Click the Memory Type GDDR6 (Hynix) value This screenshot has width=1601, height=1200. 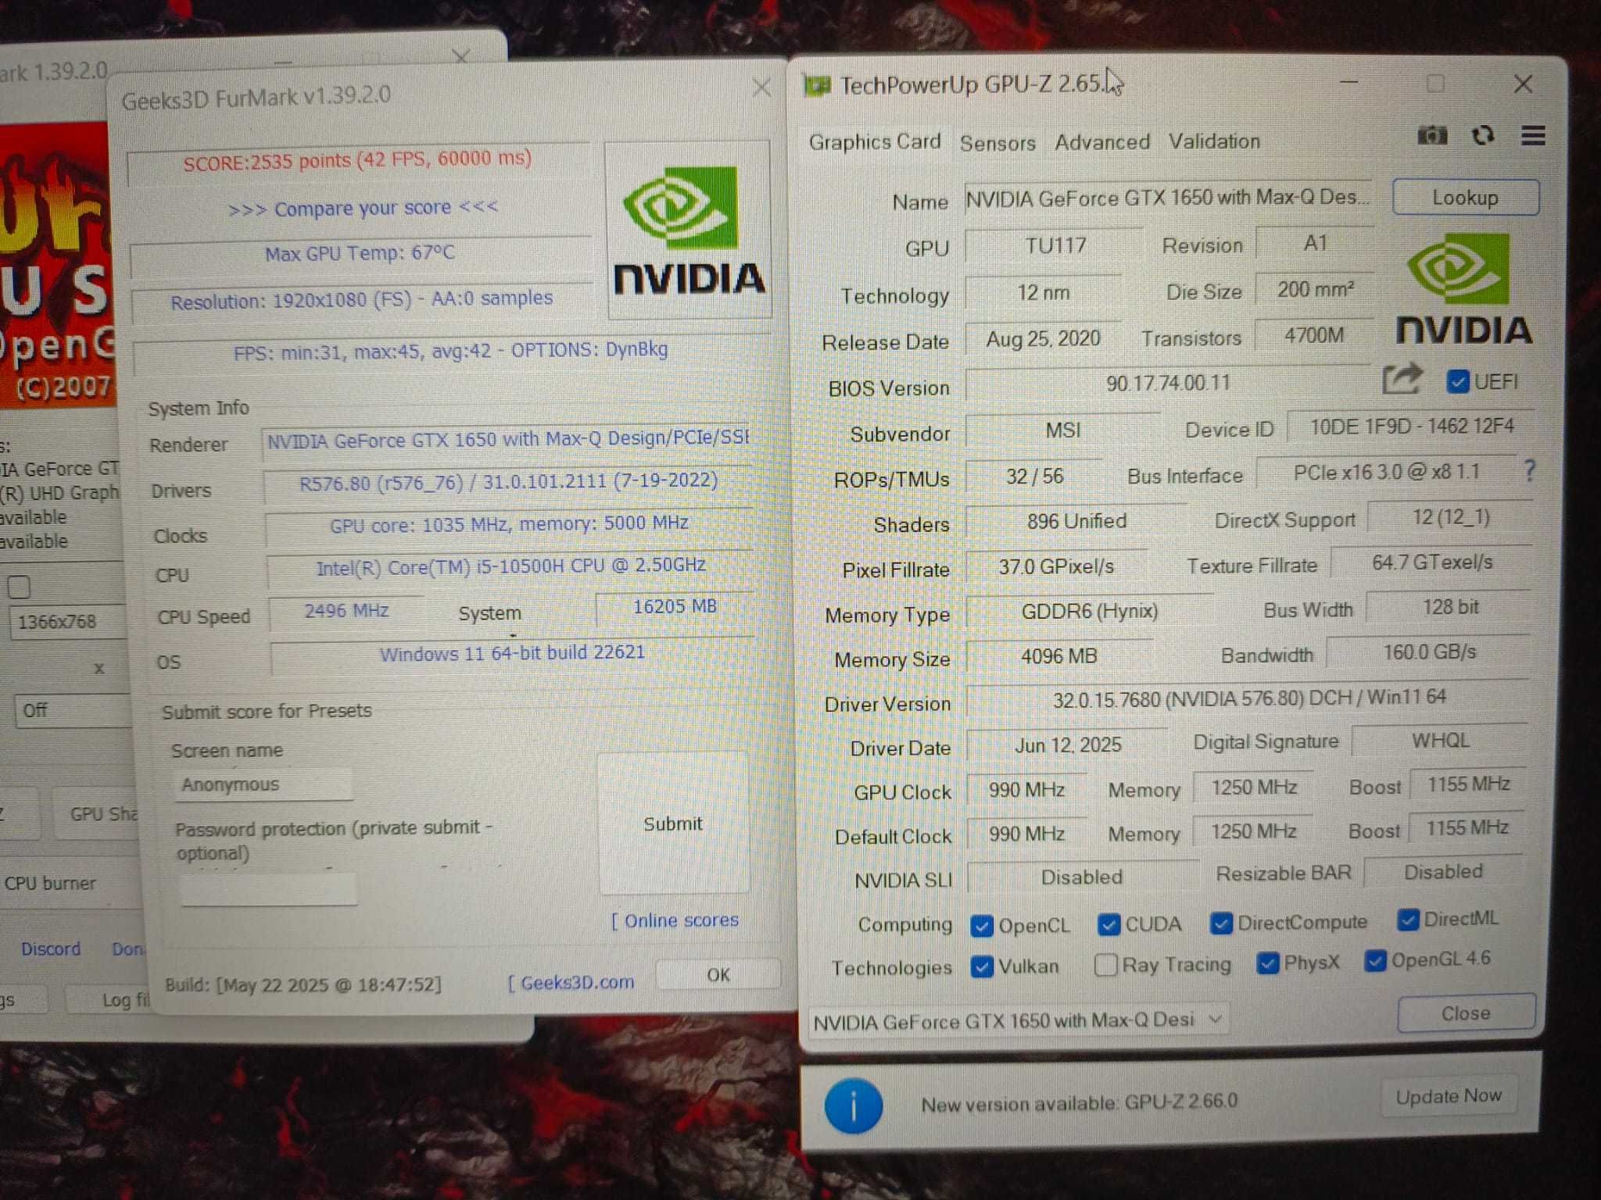[x=1090, y=611]
